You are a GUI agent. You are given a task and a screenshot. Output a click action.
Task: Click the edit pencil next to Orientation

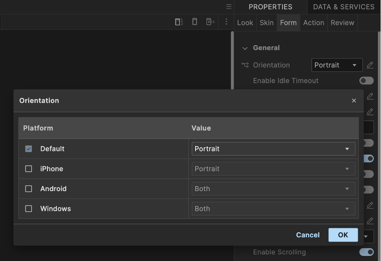[x=370, y=65]
